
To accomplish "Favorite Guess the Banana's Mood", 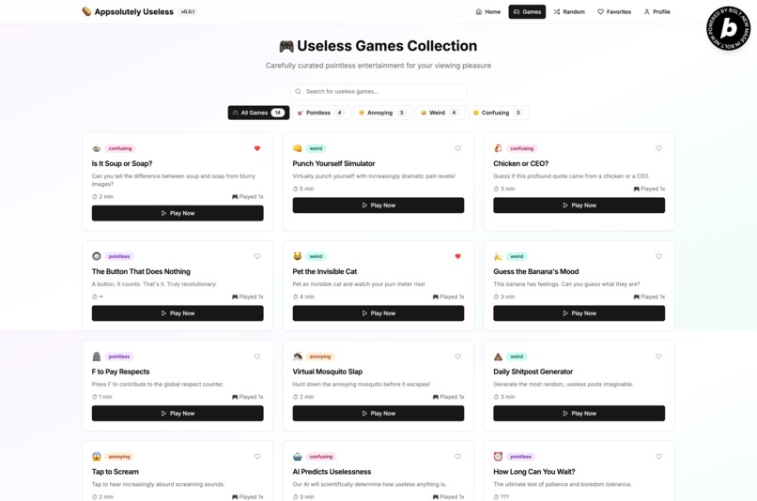I will (x=658, y=256).
